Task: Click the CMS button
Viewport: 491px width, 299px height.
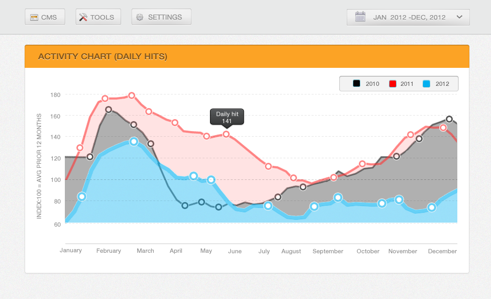Action: 45,17
